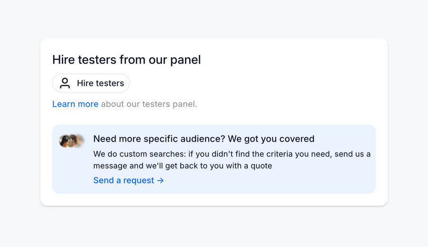Viewport: 428px width, 247px height.
Task: Click the middle overlapping avatar
Action: pyautogui.click(x=73, y=141)
